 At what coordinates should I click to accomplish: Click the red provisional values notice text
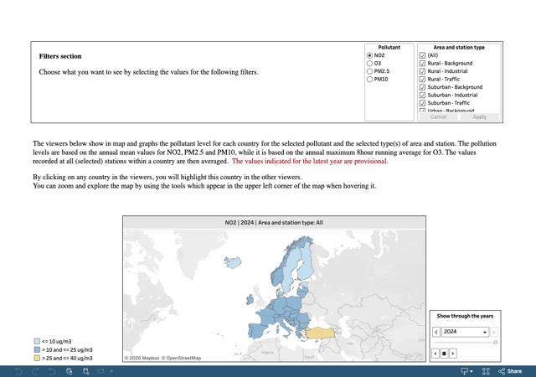point(310,161)
